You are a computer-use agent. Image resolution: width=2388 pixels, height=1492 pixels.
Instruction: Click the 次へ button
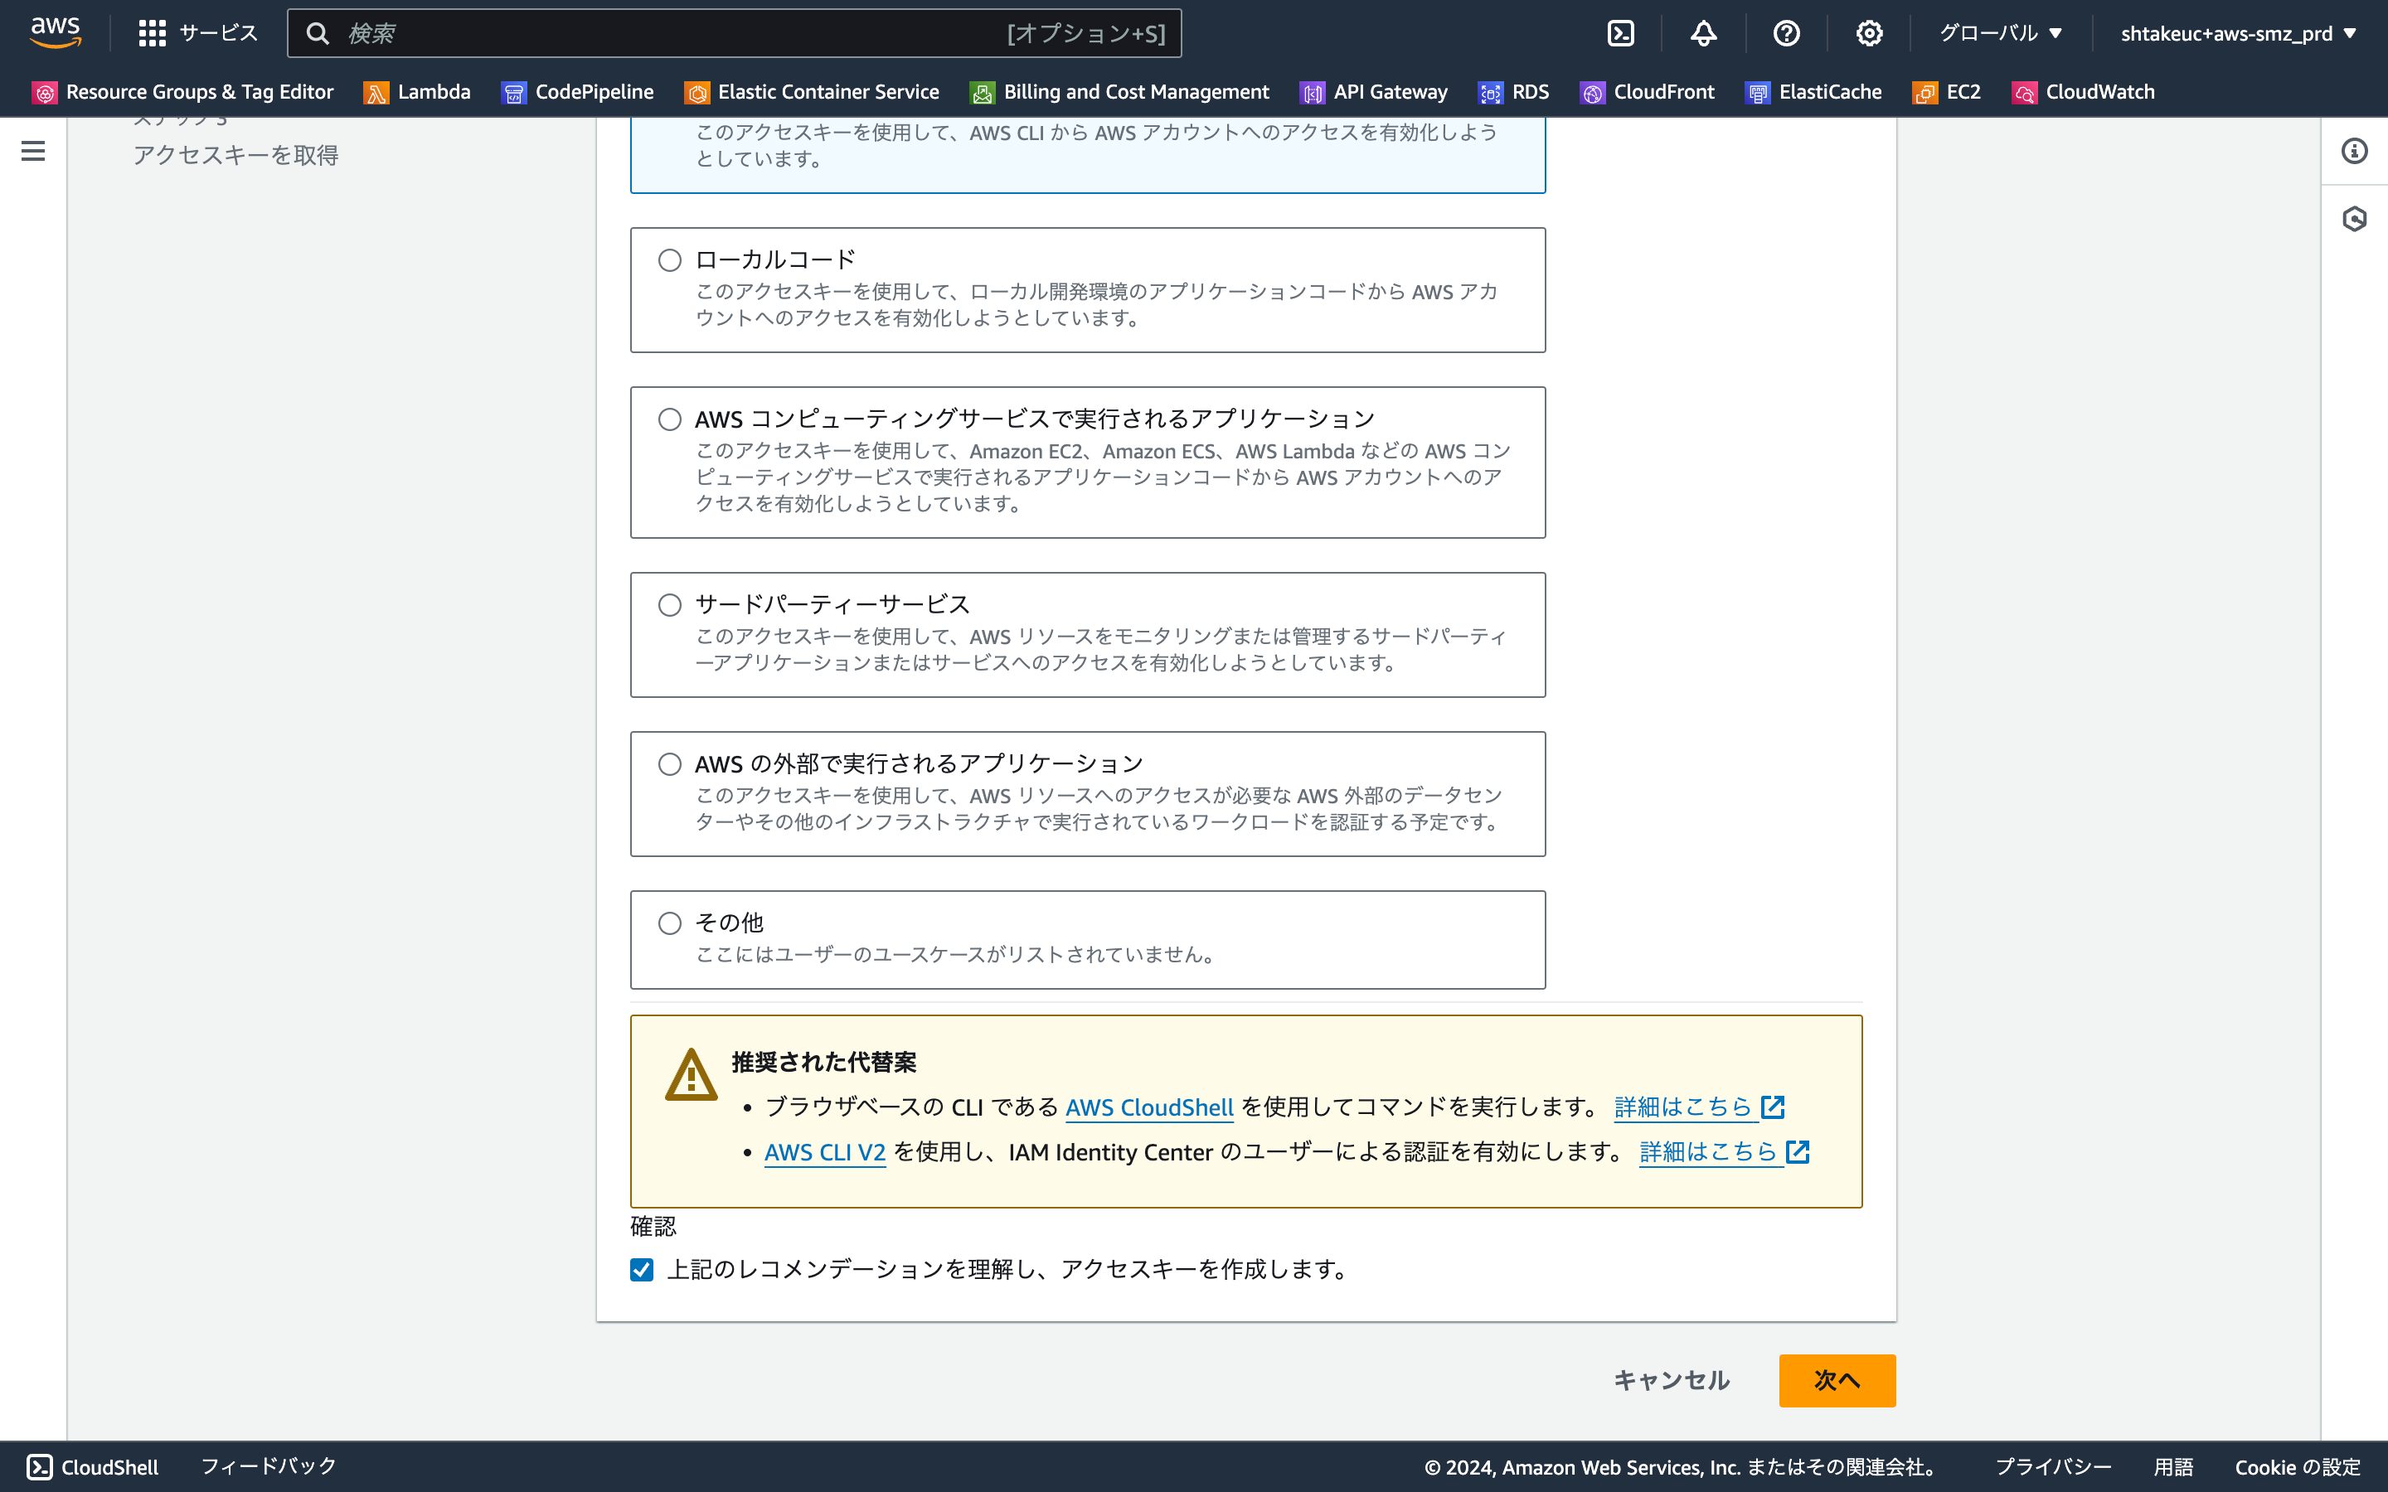point(1837,1380)
